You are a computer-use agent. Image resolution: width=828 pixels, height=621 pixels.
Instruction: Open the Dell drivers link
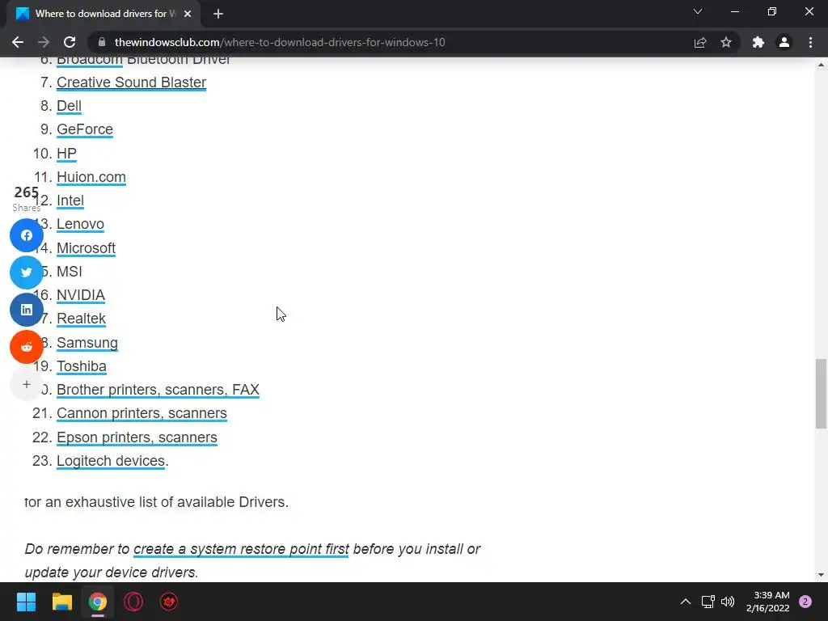pyautogui.click(x=69, y=106)
